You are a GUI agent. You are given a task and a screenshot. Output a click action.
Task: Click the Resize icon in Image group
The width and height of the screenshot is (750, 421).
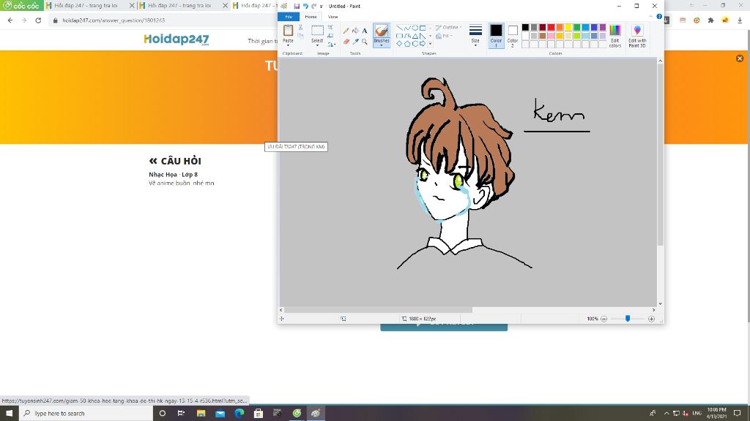click(x=330, y=36)
